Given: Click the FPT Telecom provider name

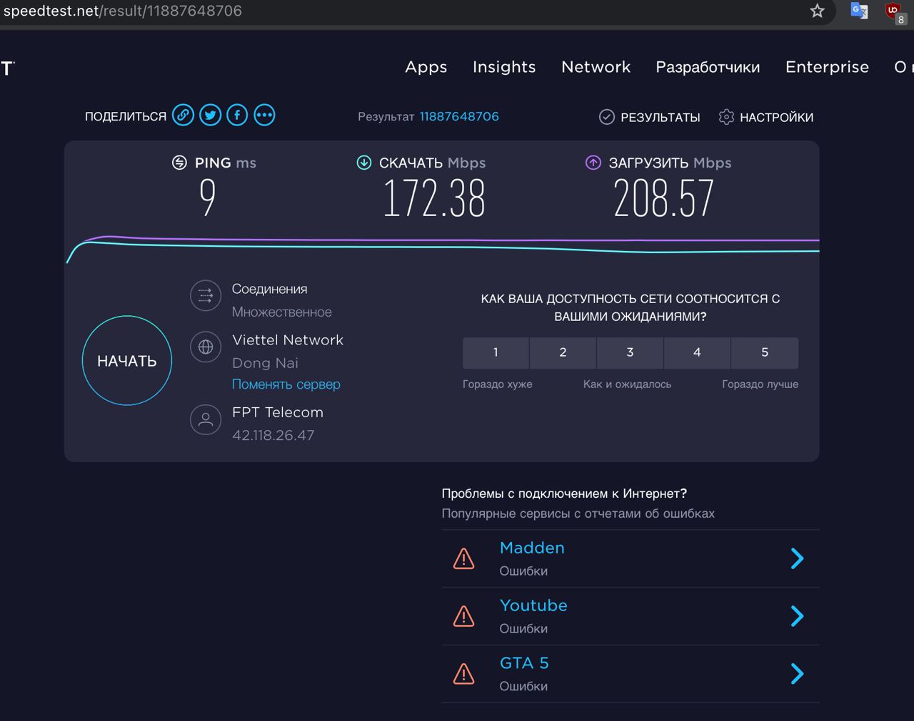Looking at the screenshot, I should click(278, 412).
